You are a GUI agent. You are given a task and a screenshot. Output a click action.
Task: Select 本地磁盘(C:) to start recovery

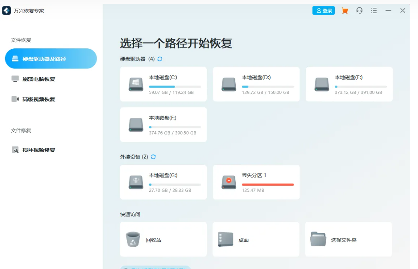point(163,84)
